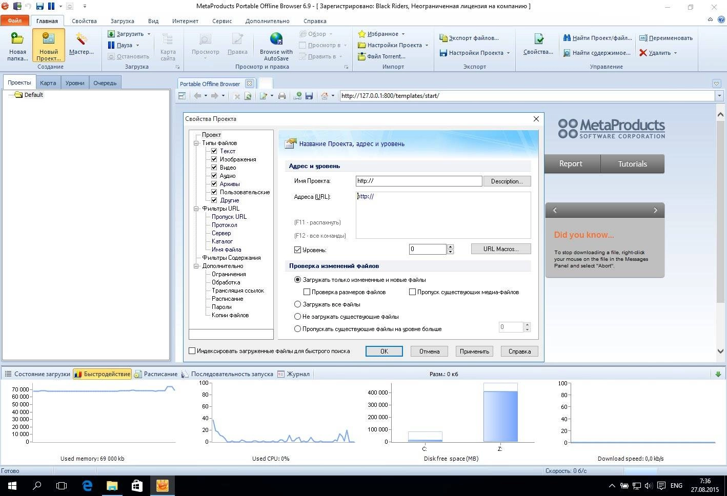Click the Отмена button
The height and width of the screenshot is (496, 727).
coord(429,352)
